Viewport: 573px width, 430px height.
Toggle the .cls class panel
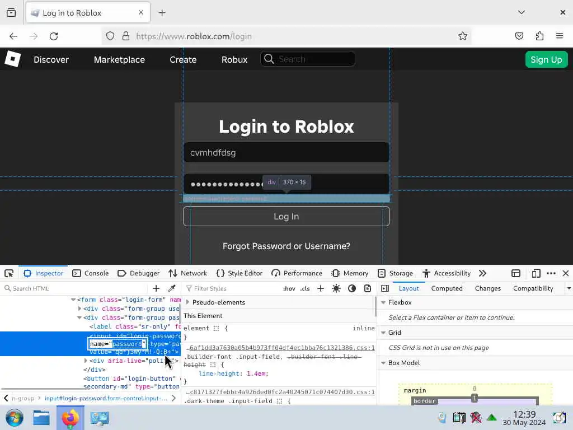click(x=305, y=288)
